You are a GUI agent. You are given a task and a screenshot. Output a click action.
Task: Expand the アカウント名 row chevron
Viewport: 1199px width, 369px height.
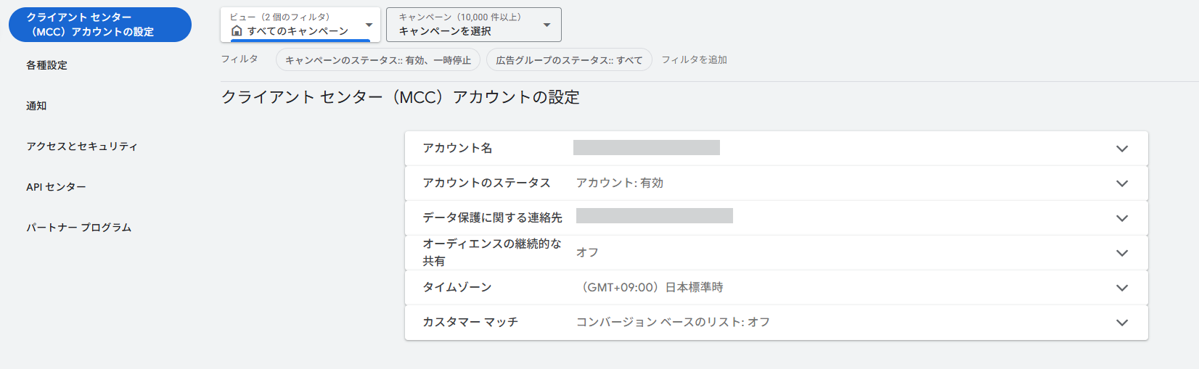[1121, 149]
